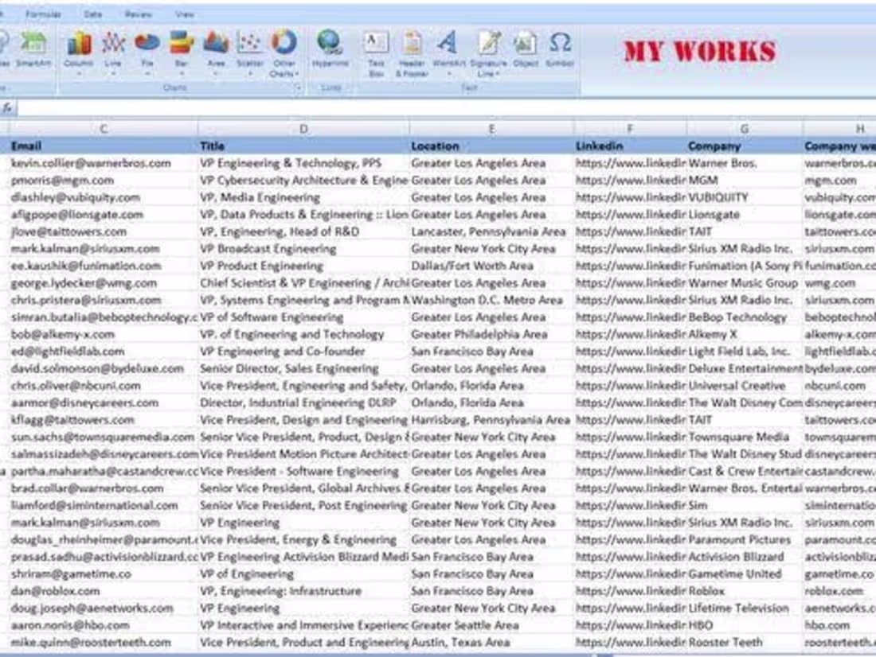The height and width of the screenshot is (657, 876).
Task: Insert a Hyperlink
Action: point(330,50)
